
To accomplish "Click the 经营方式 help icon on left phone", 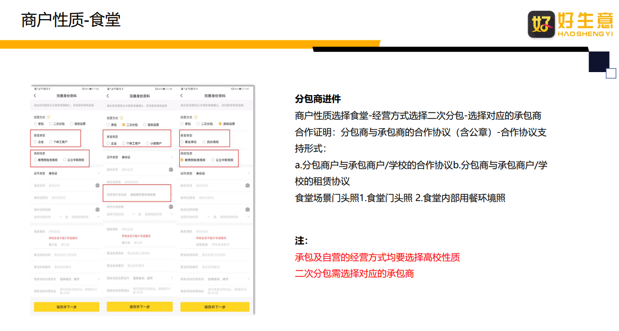I will pos(48,118).
